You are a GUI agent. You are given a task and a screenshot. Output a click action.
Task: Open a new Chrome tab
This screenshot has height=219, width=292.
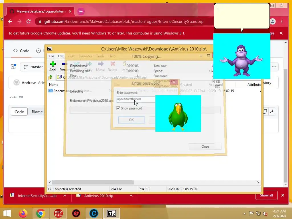81,11
